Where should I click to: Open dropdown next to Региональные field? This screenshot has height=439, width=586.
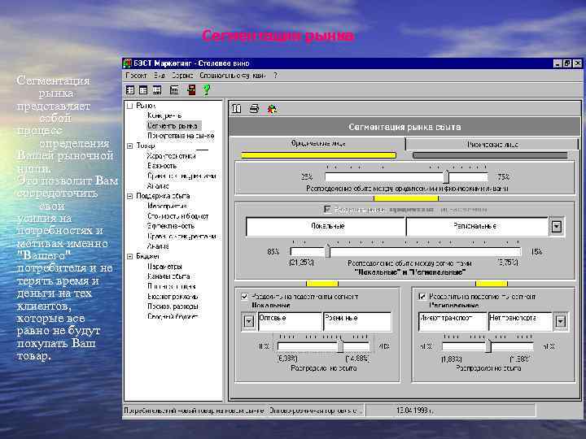click(556, 227)
